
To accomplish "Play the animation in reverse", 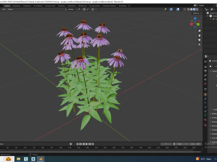I will (84, 144).
